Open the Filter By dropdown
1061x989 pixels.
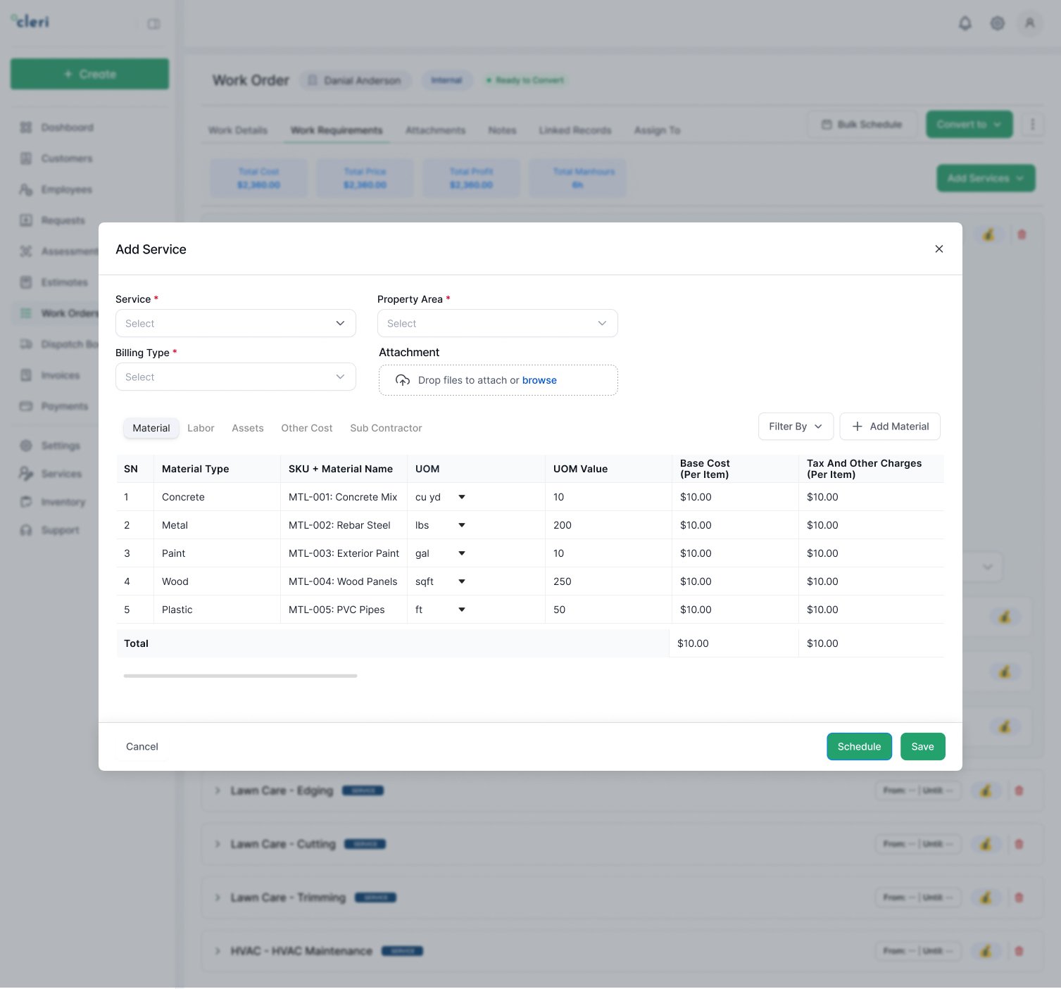795,426
